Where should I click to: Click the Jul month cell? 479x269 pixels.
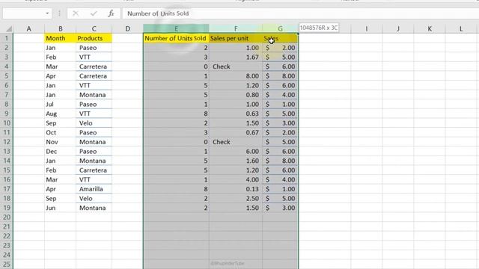[60, 105]
